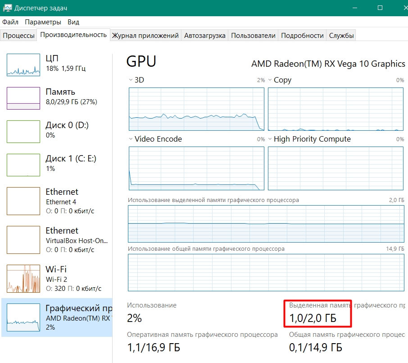Select the Графический процессор sidebar graph
408x363 pixels.
[x=23, y=317]
